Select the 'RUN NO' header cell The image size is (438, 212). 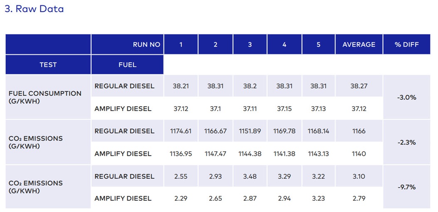127,44
